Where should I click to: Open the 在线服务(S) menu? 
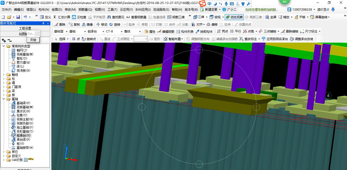[161, 10]
